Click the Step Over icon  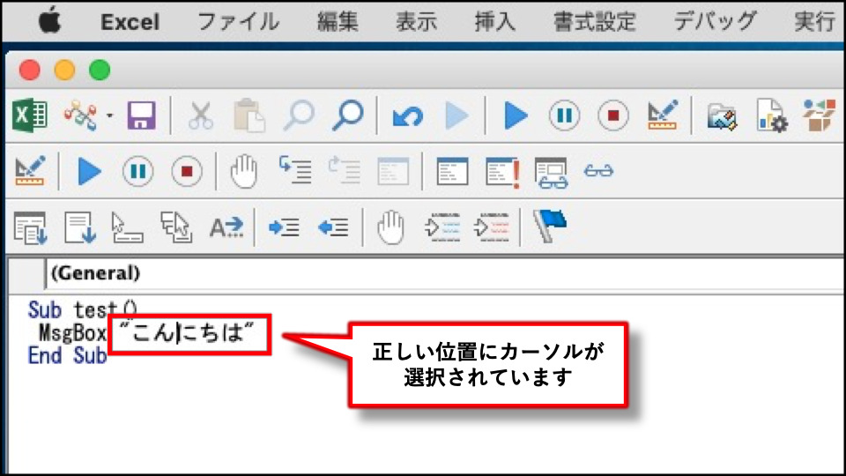pos(345,170)
